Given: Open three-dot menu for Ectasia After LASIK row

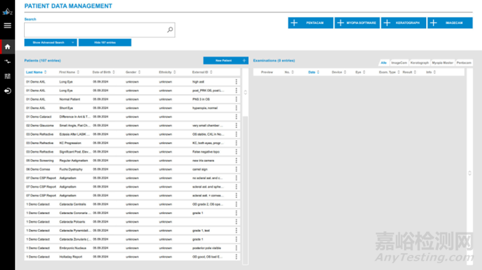Looking at the screenshot, I should click(x=236, y=134).
